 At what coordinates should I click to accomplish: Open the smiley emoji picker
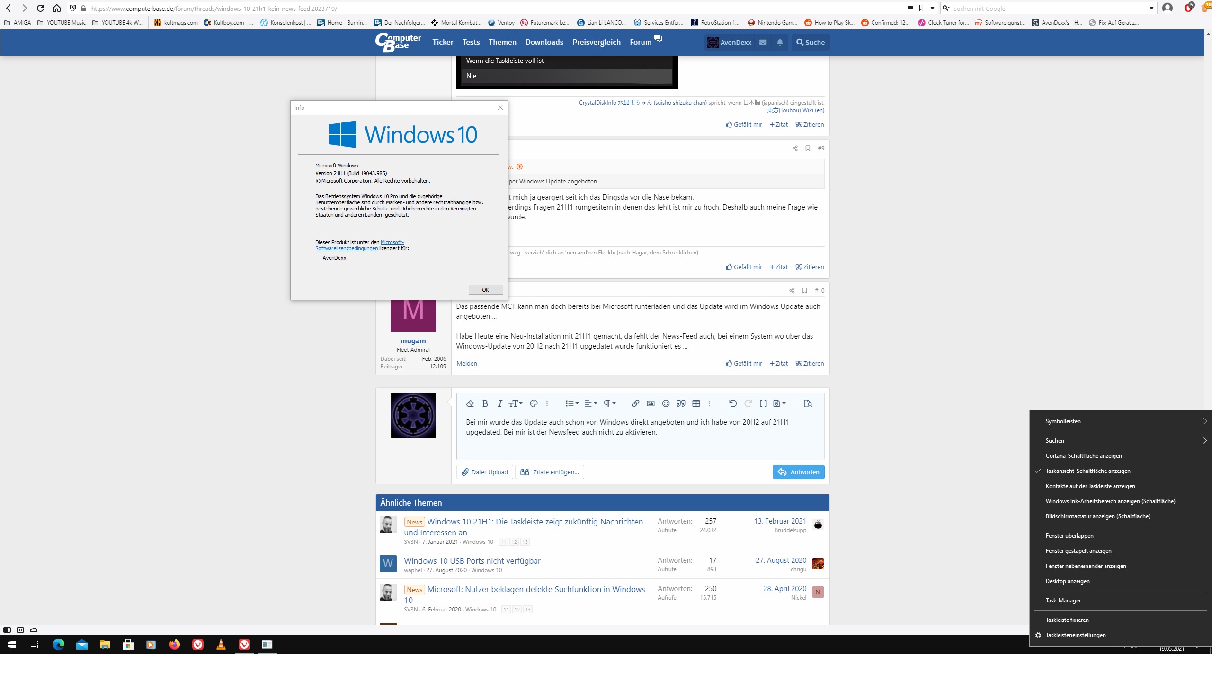coord(666,403)
